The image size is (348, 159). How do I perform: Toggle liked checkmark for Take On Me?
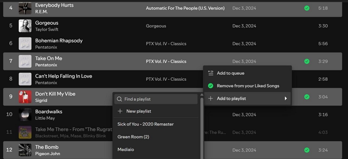[307, 61]
